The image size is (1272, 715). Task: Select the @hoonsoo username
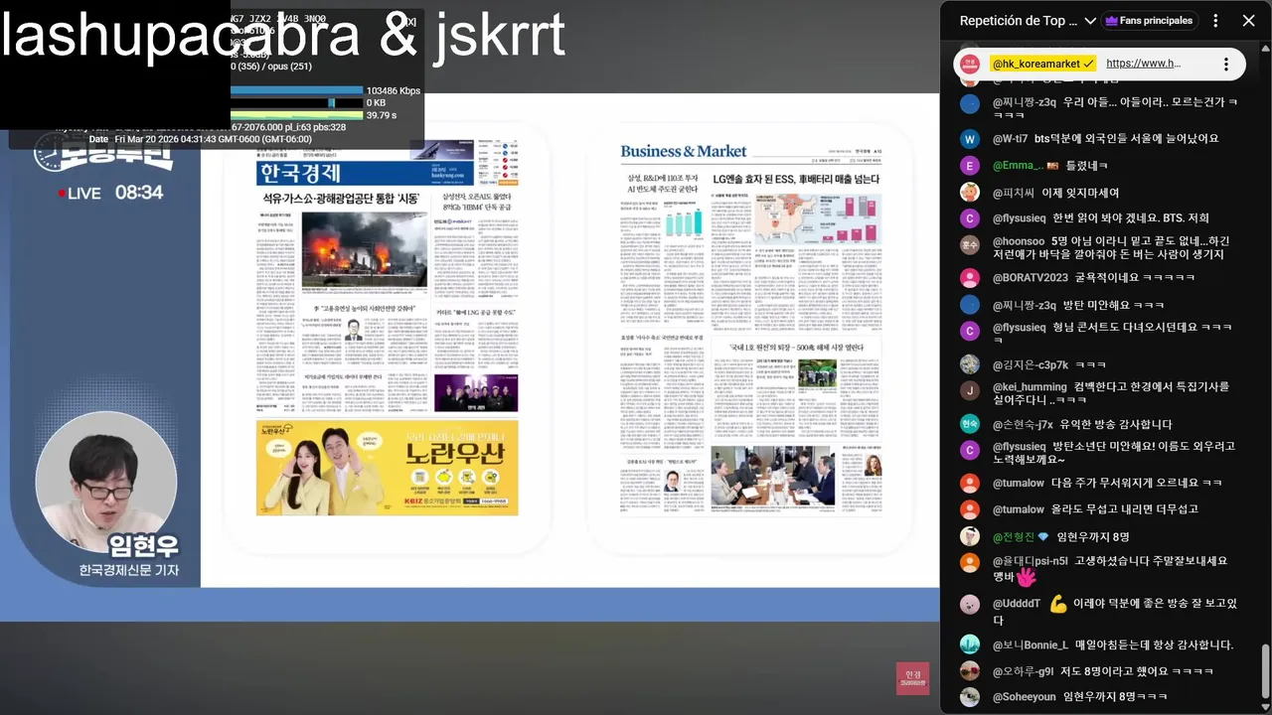tap(1019, 241)
